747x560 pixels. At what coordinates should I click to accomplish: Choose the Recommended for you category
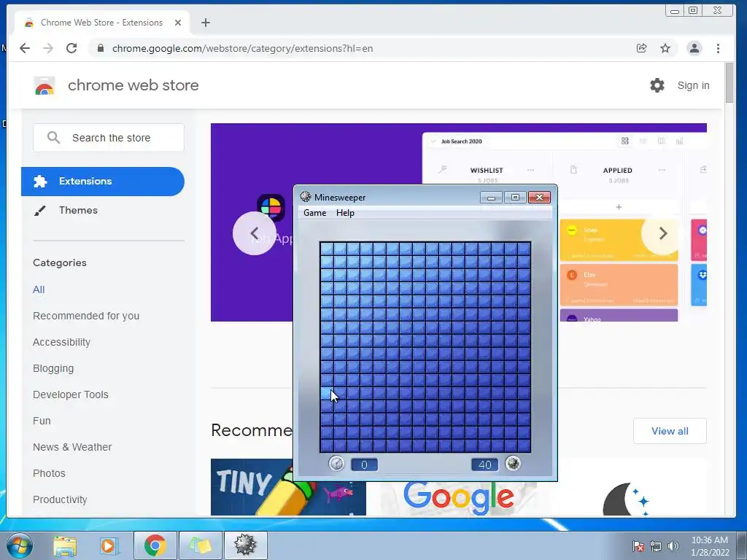pos(86,316)
